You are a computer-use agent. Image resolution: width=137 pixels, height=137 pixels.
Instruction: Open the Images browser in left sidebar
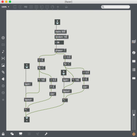[3, 65]
